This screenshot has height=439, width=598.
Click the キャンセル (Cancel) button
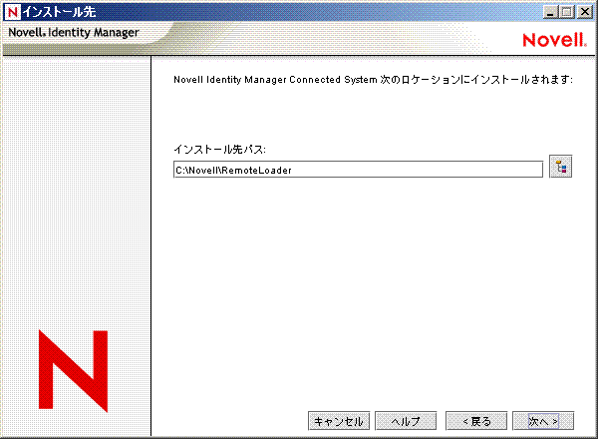(339, 421)
